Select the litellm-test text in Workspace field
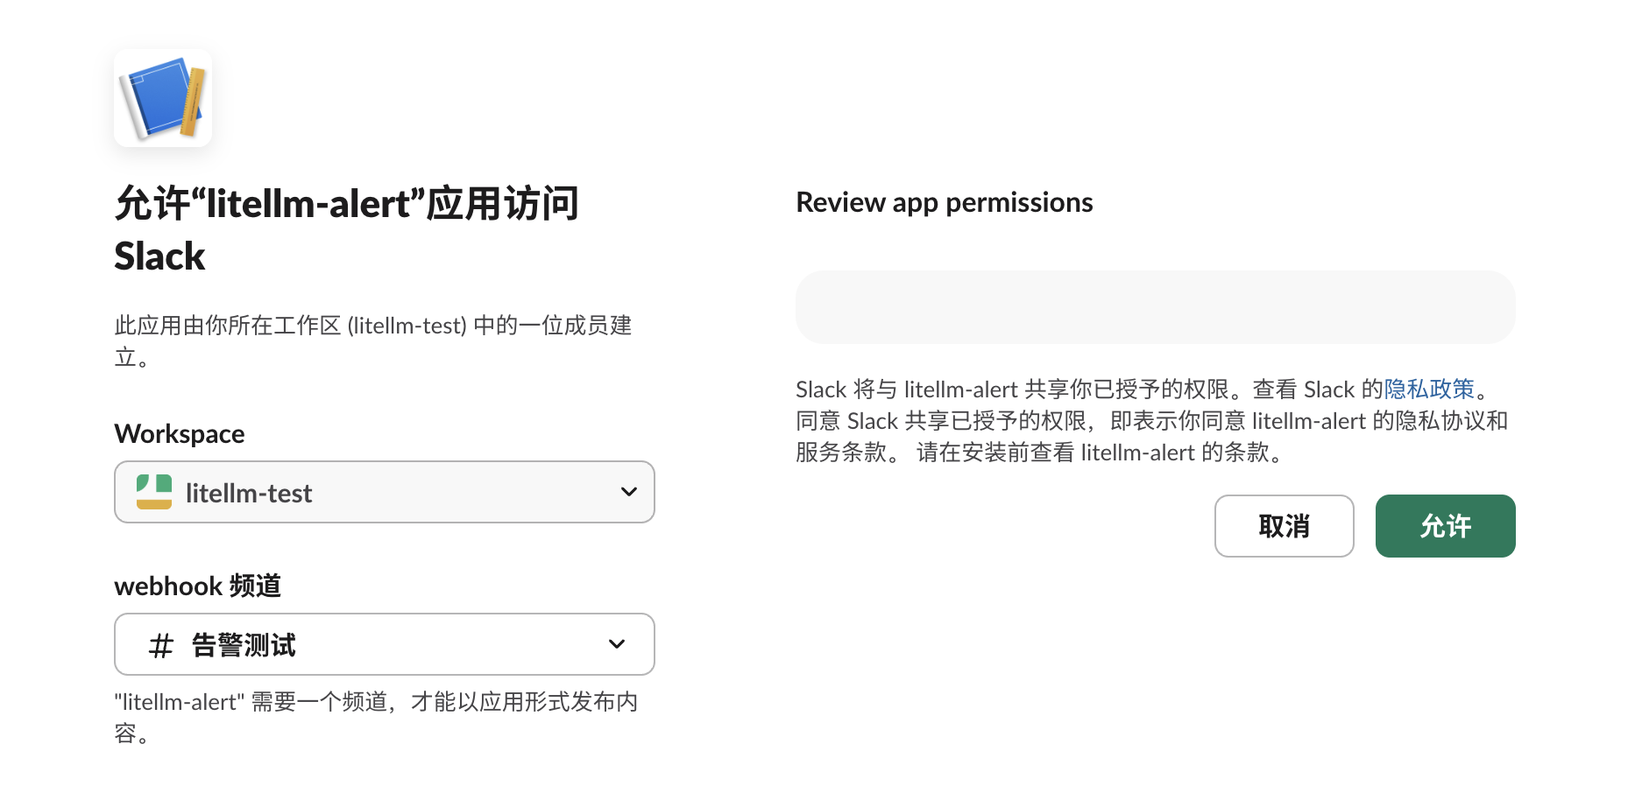Viewport: 1635px width, 786px height. tap(250, 492)
